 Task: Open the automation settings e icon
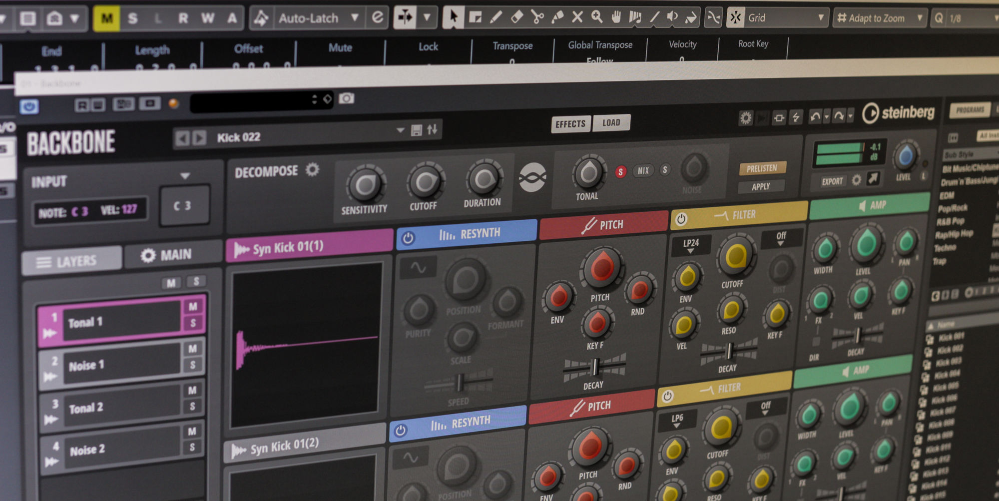pos(378,17)
